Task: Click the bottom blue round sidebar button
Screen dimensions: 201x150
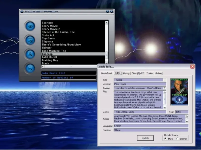Action: click(x=30, y=68)
